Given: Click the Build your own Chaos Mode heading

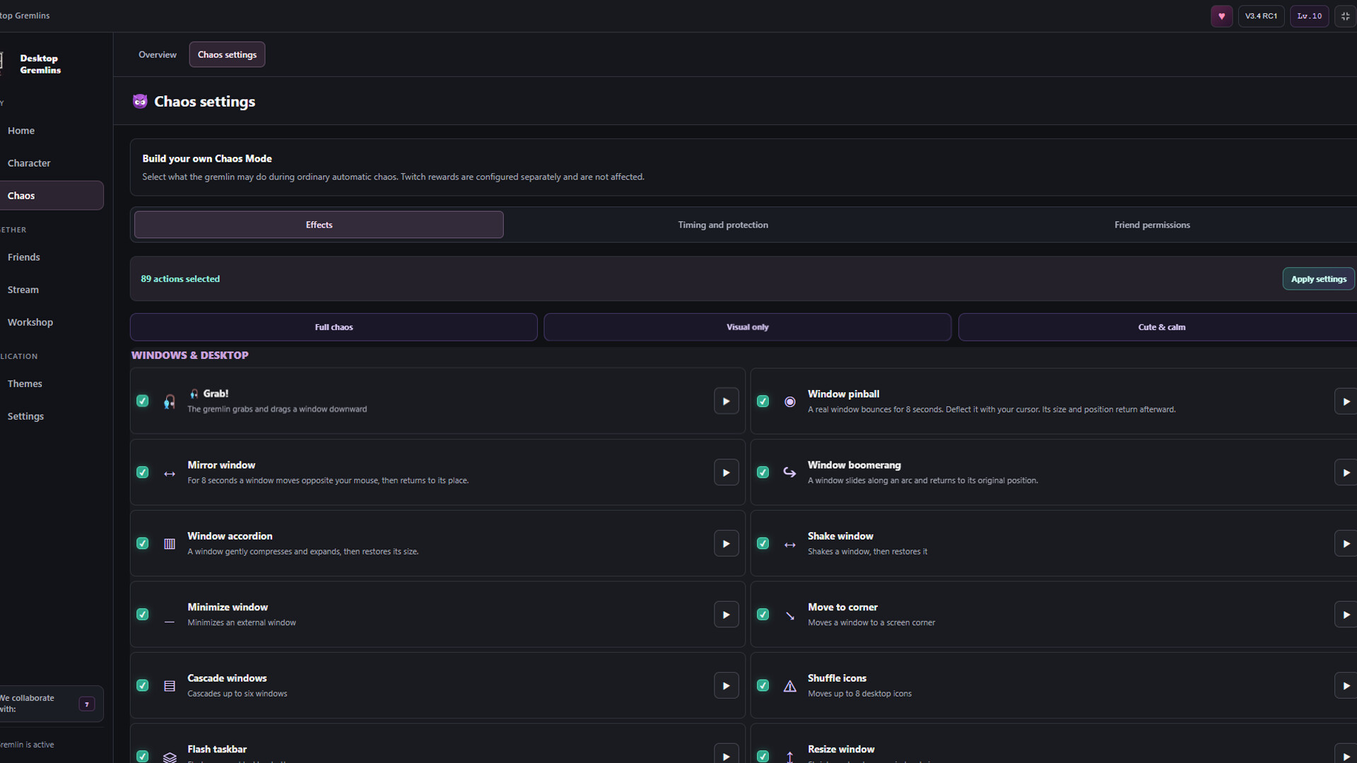Looking at the screenshot, I should (207, 158).
